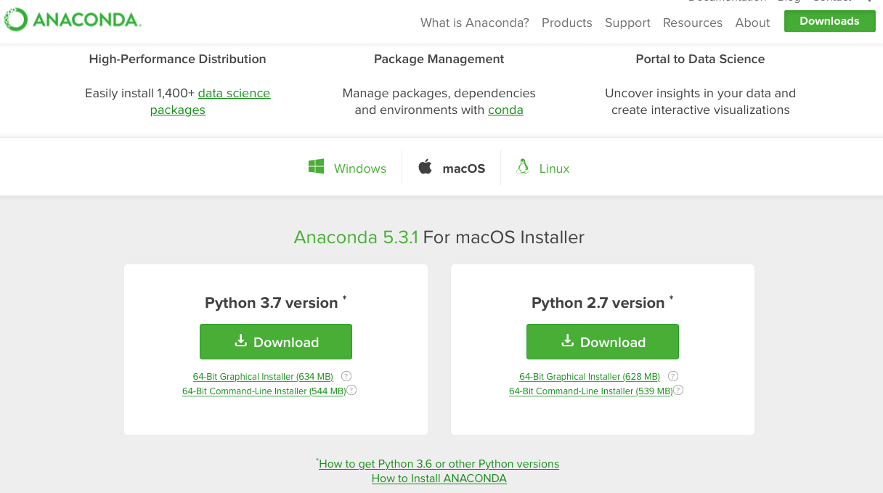
Task: Open the Resources menu item
Action: coord(692,23)
